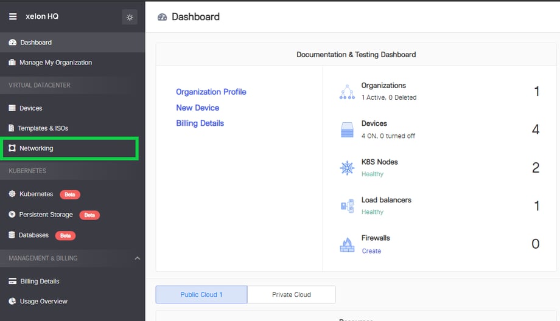Open Templates & ISOs page
This screenshot has width=560, height=321.
point(72,128)
